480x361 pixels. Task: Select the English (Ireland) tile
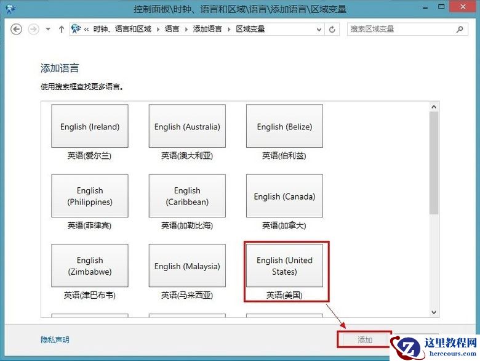[90, 126]
